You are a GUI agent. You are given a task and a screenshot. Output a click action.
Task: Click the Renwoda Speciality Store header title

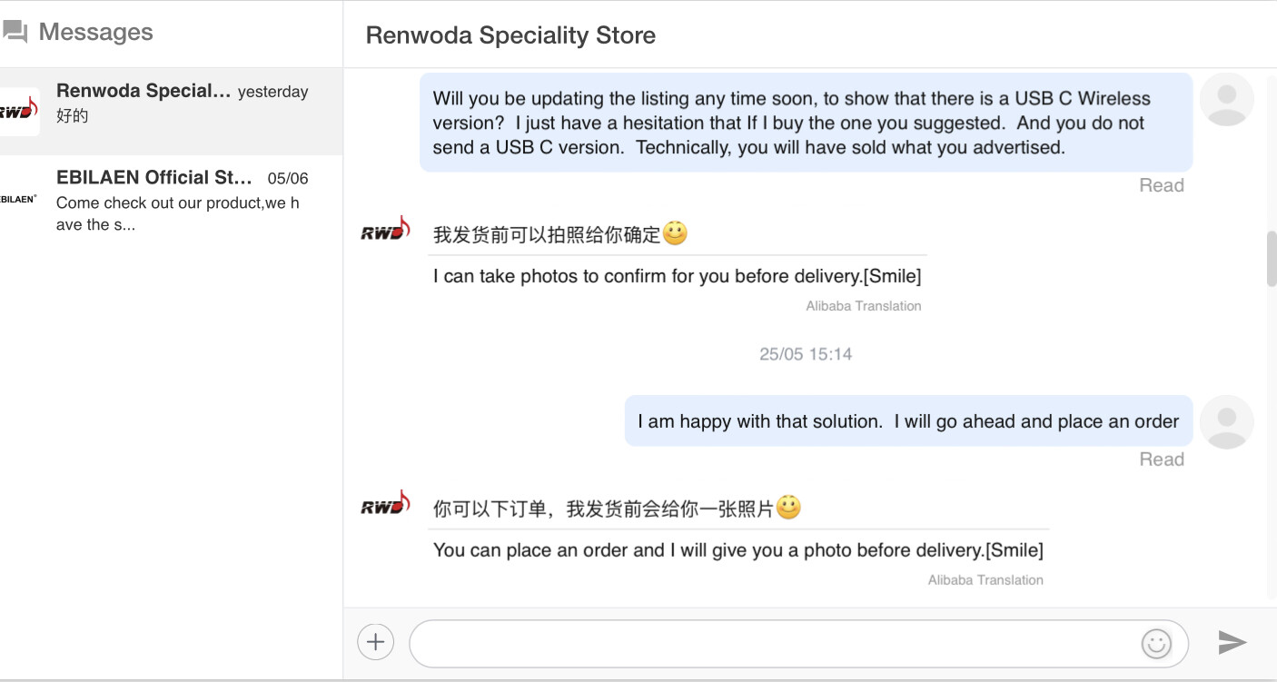coord(510,35)
